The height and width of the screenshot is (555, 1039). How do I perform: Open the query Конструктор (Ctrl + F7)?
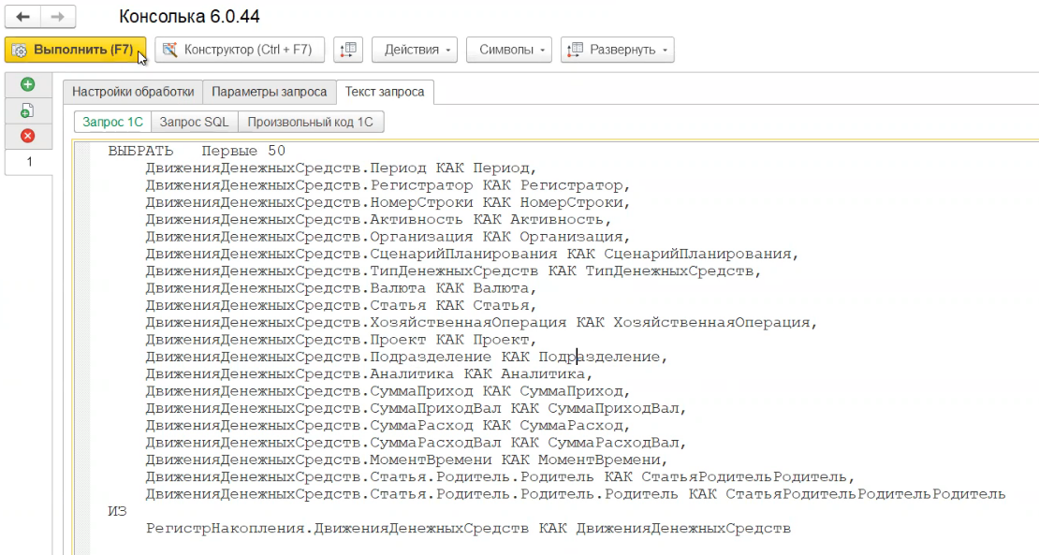point(240,50)
